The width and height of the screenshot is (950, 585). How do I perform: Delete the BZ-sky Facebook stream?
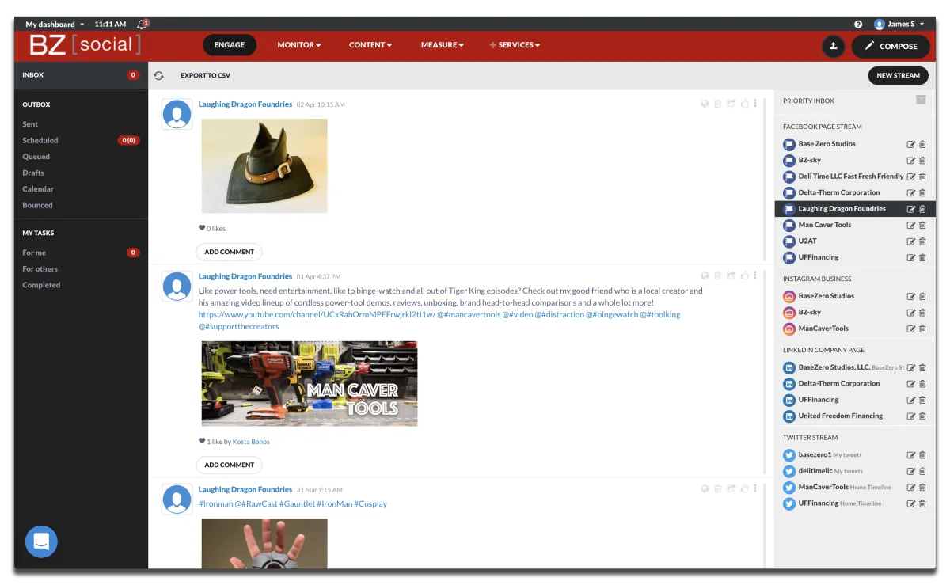click(923, 161)
